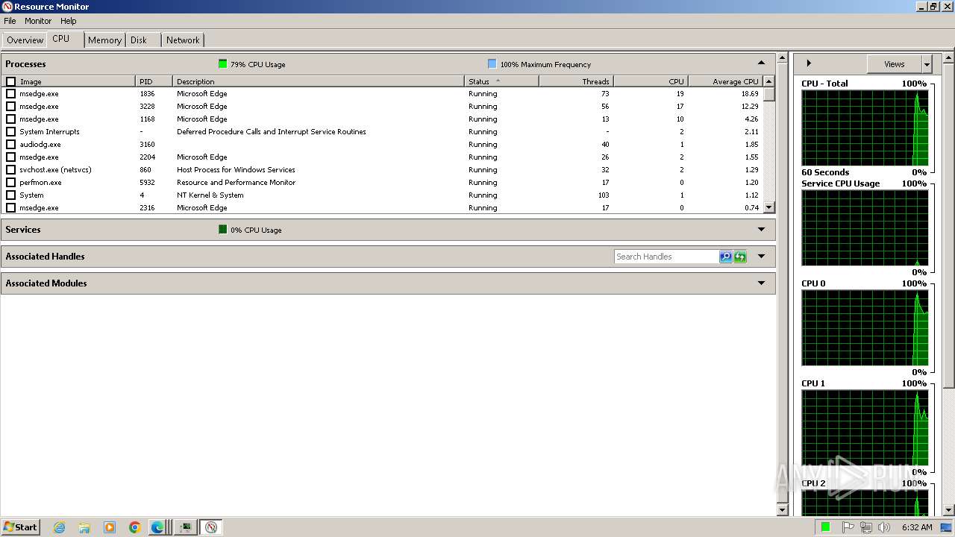
Task: Select all processes with header checkbox
Action: coord(10,81)
